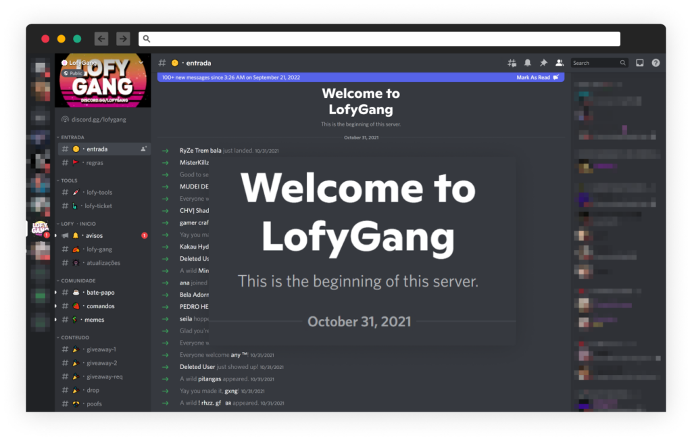Toggle the member list icon
The width and height of the screenshot is (692, 440).
pos(559,63)
